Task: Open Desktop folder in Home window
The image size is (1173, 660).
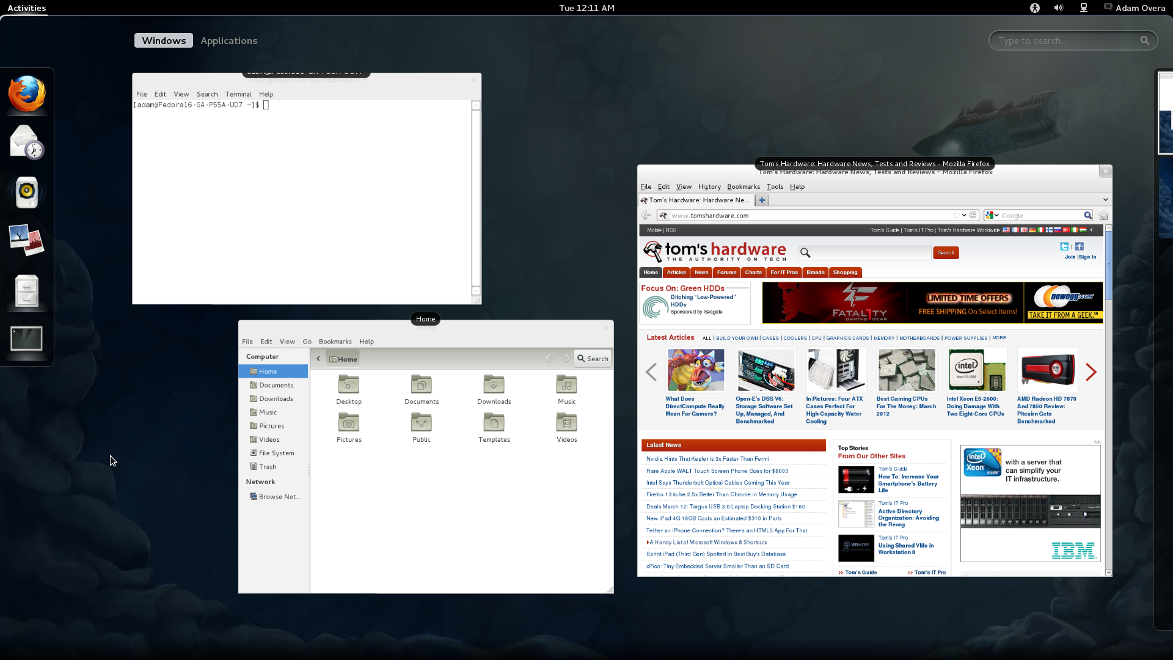Action: pos(349,390)
